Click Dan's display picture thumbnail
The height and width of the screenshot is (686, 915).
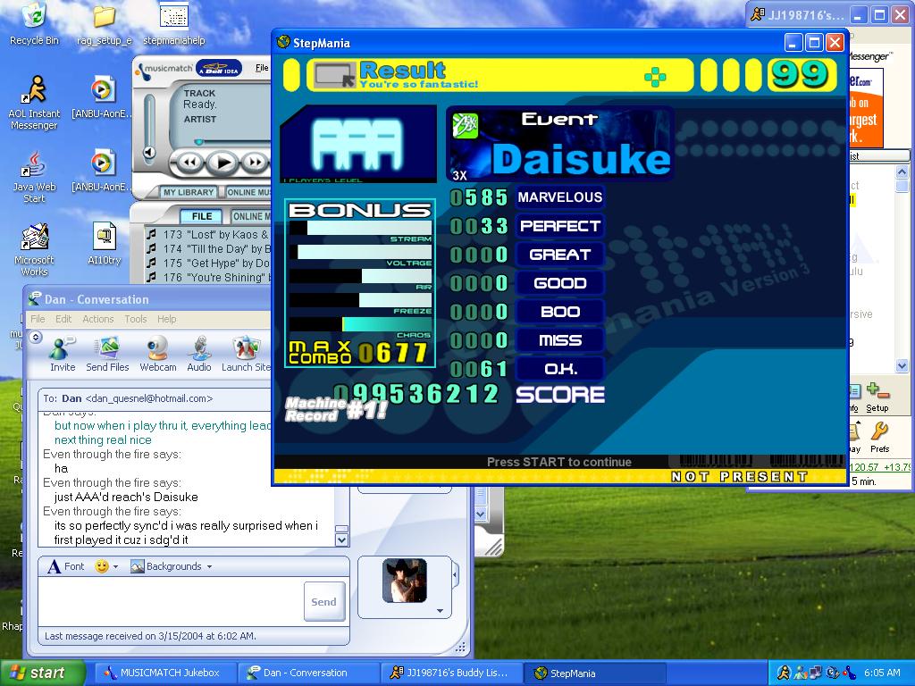pyautogui.click(x=405, y=580)
